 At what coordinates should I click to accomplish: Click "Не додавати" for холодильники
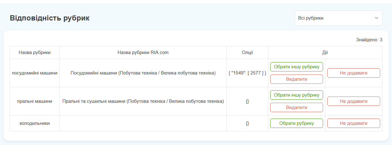coord(354,123)
